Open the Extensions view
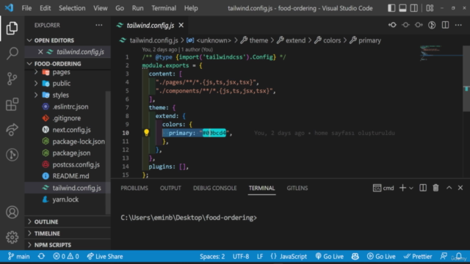 12,104
